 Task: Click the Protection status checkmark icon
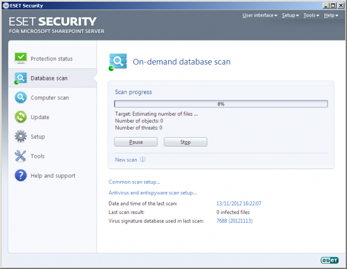click(21, 58)
